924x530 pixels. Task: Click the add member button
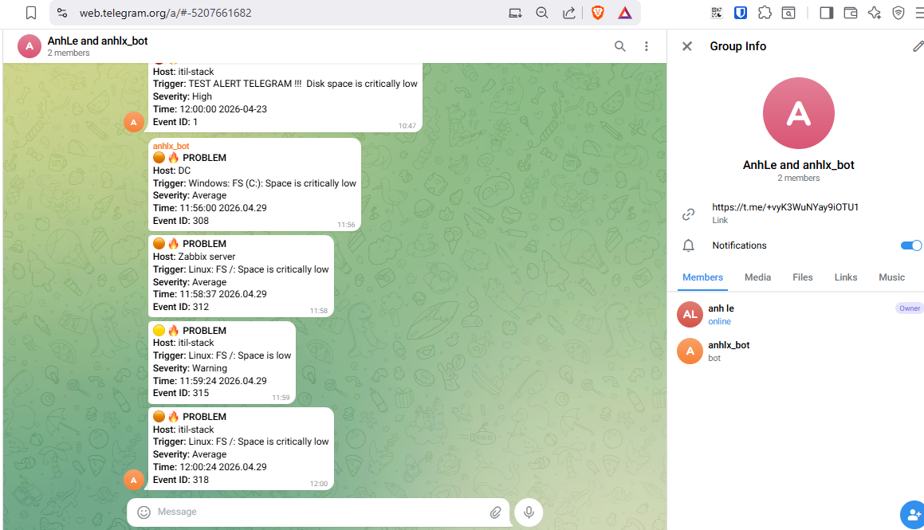(912, 515)
